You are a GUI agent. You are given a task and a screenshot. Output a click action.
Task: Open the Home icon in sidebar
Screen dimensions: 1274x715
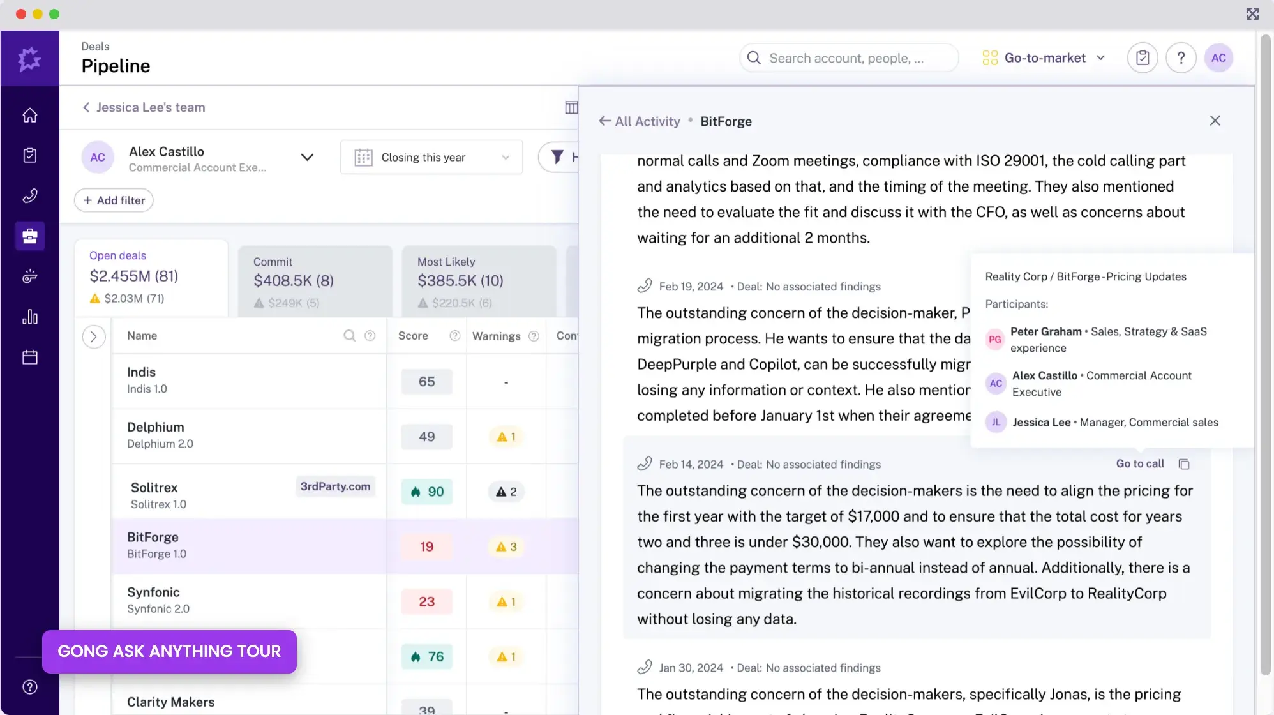click(x=29, y=116)
